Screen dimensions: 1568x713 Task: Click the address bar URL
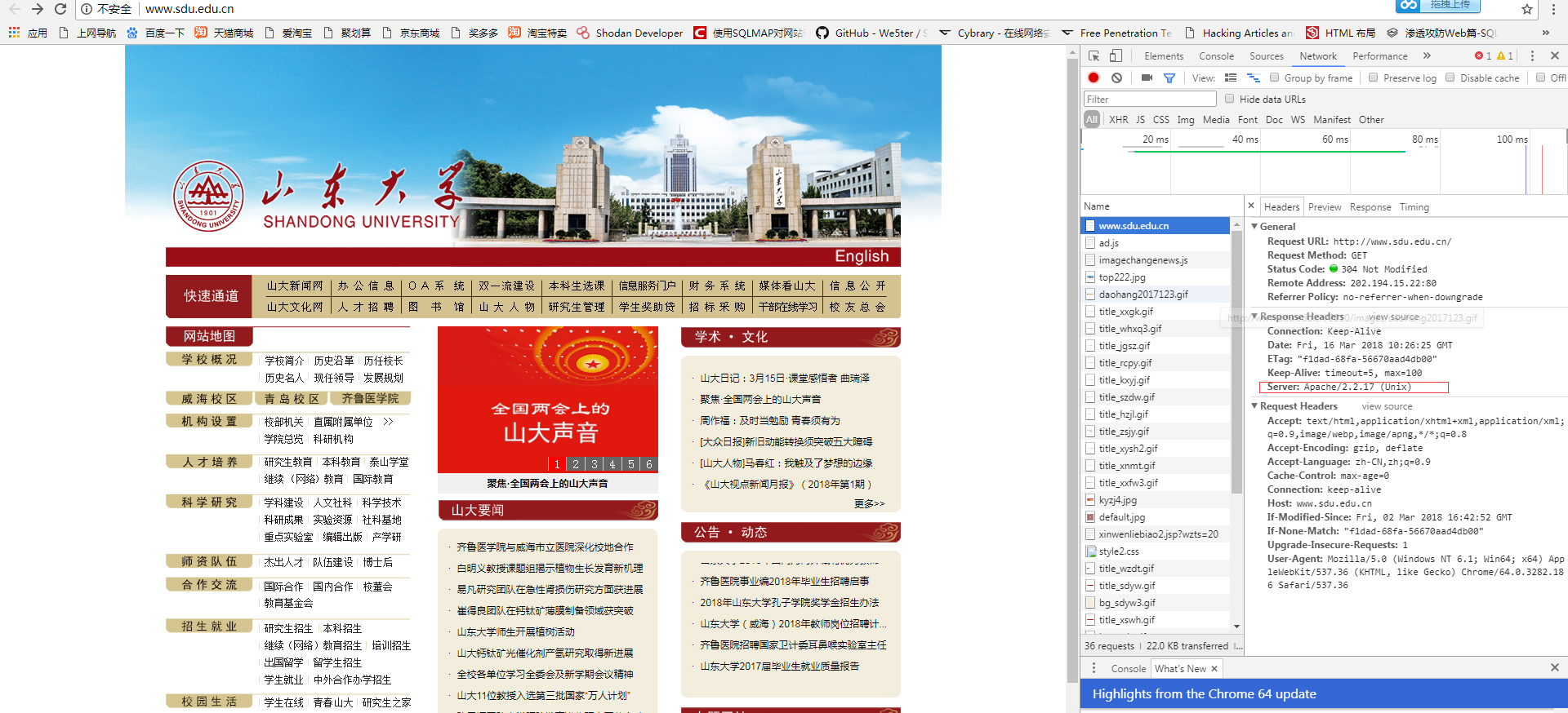pyautogui.click(x=189, y=9)
